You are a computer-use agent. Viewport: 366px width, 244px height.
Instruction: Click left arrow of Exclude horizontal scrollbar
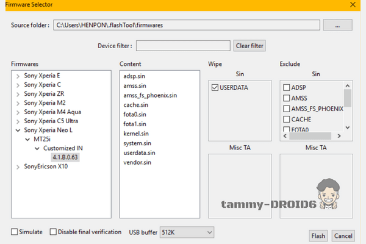[285, 136]
